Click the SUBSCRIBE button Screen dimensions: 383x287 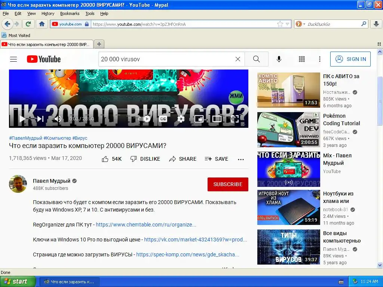click(x=228, y=184)
